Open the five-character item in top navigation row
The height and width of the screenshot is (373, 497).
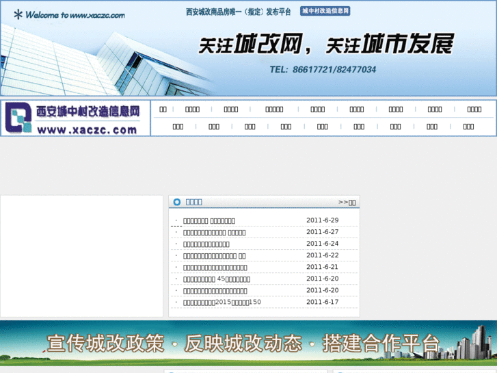coord(274,110)
